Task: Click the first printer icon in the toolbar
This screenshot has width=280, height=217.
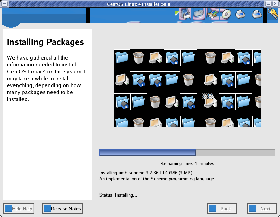Action: 240,14
